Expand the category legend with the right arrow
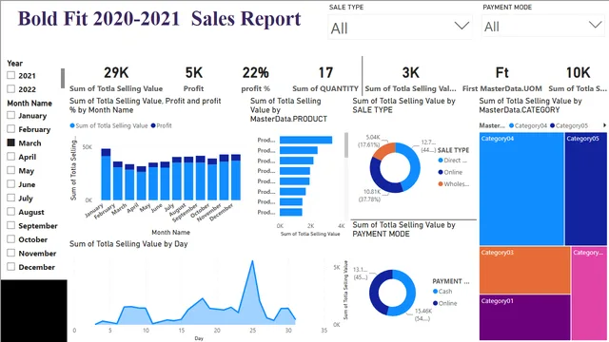The width and height of the screenshot is (609, 342). coord(604,125)
